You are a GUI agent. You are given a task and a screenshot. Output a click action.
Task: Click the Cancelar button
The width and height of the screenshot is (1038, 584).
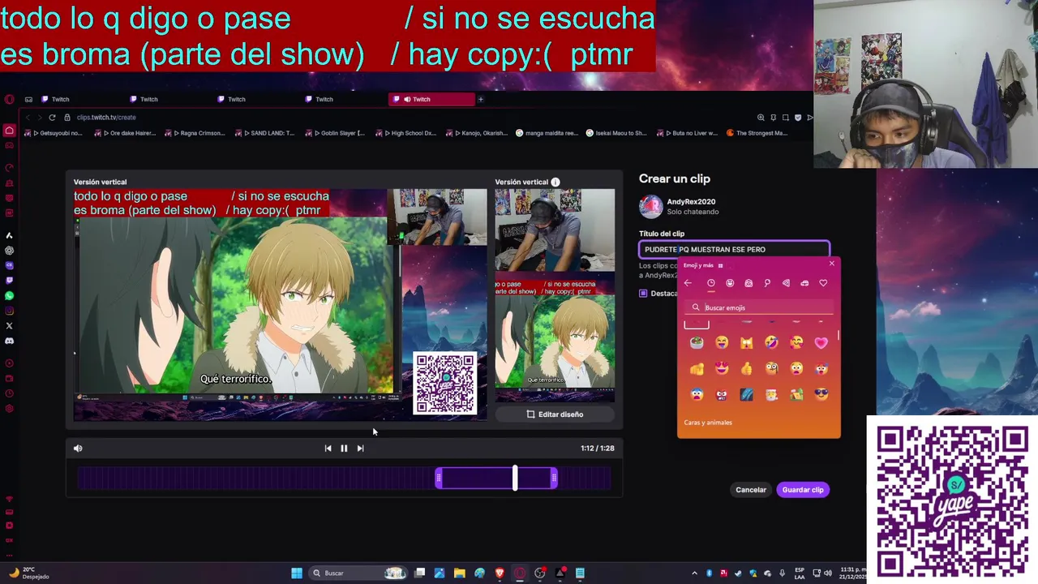(x=750, y=490)
